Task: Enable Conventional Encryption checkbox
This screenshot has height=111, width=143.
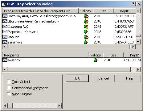Action: tap(9, 88)
